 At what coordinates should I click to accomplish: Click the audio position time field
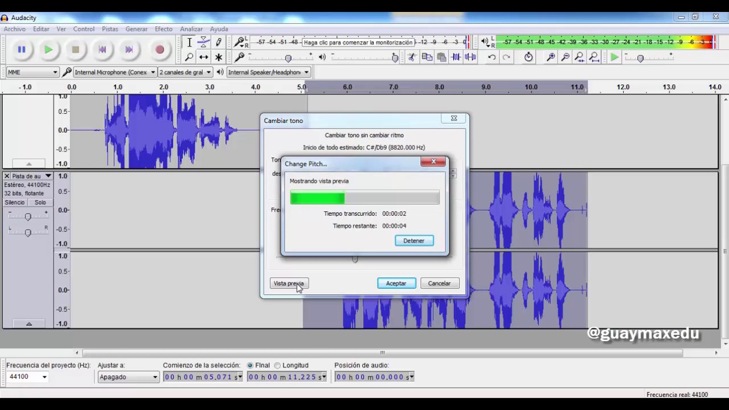pyautogui.click(x=374, y=377)
